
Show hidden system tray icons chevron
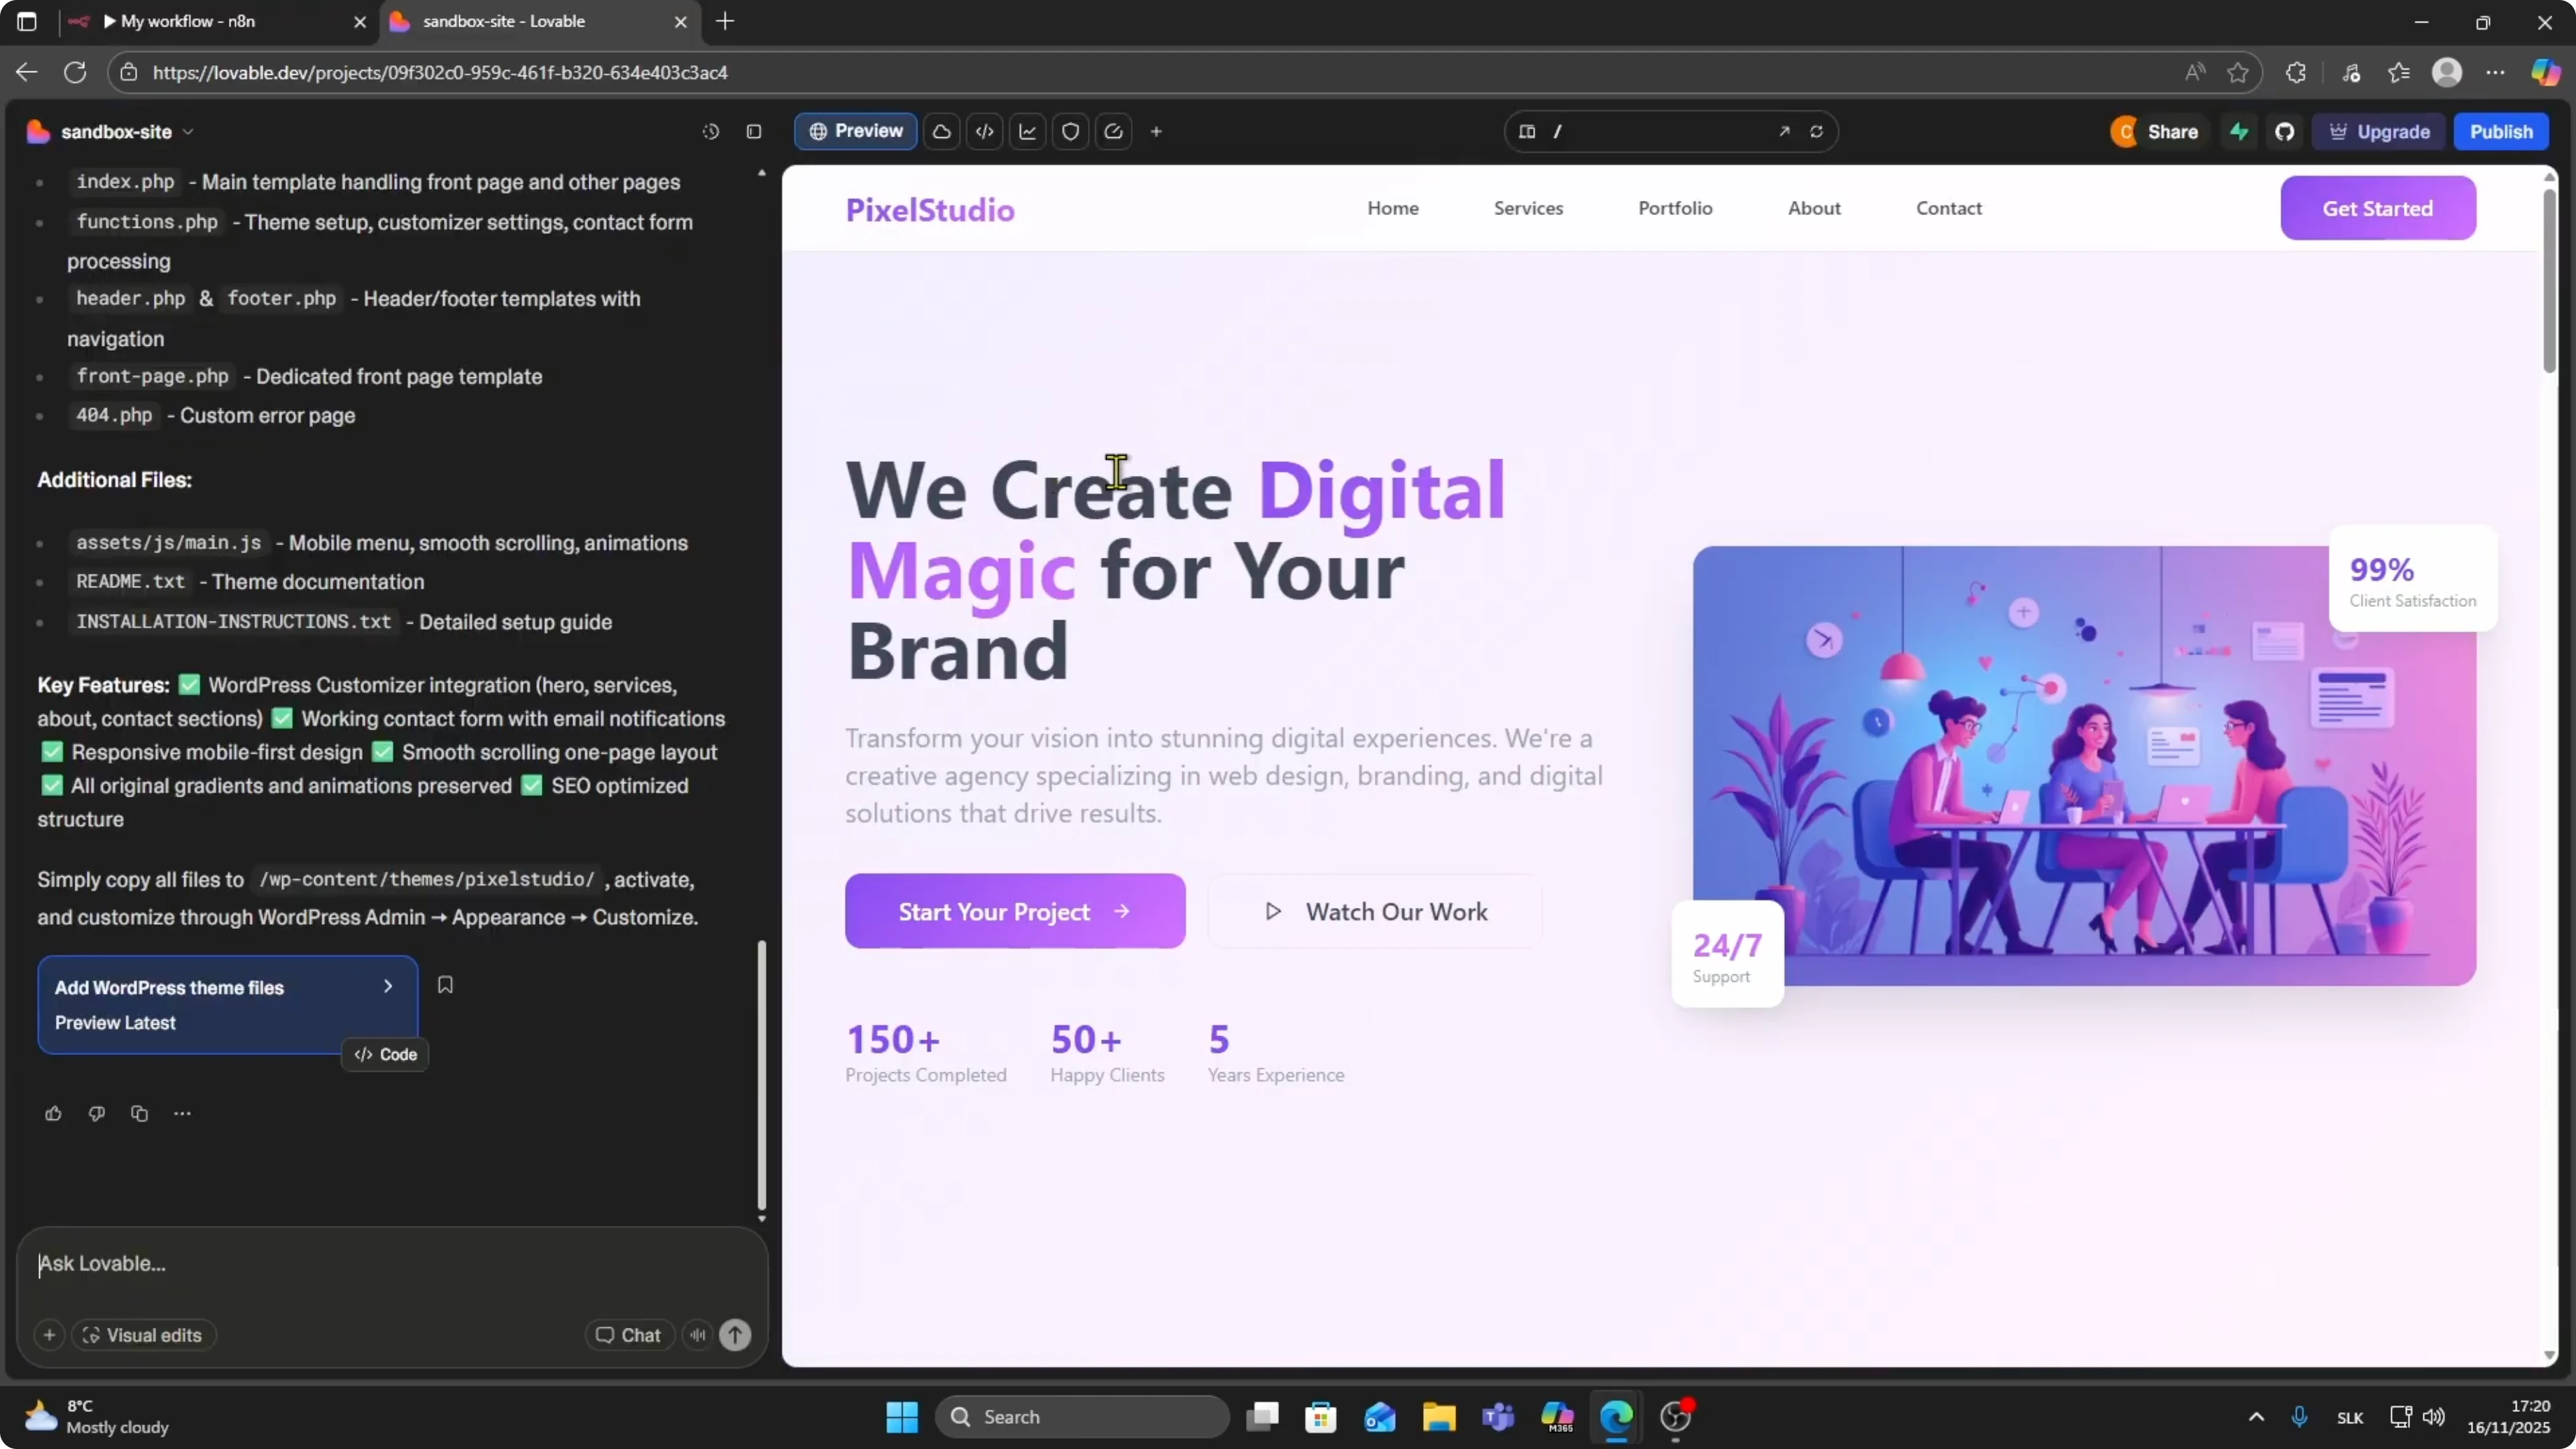[x=2256, y=1417]
